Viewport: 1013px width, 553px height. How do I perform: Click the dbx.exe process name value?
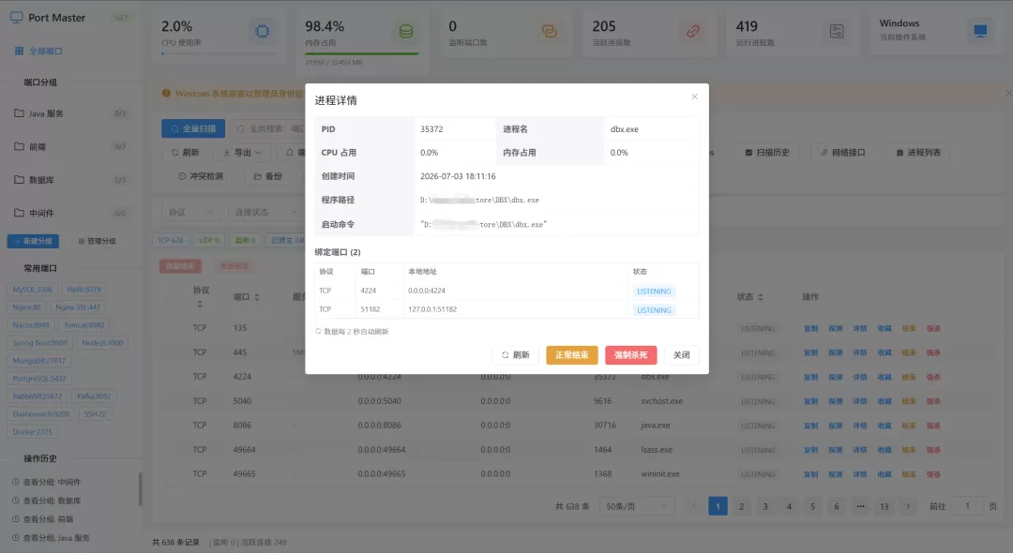(x=624, y=129)
